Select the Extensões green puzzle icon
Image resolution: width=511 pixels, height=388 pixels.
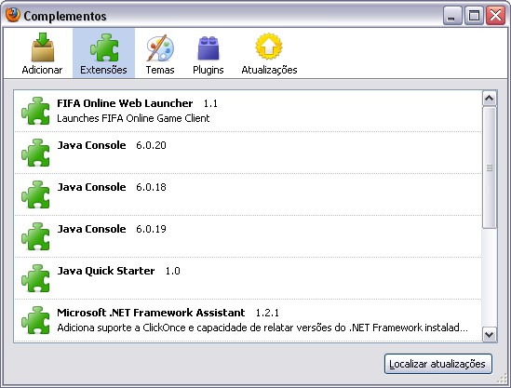coord(104,47)
